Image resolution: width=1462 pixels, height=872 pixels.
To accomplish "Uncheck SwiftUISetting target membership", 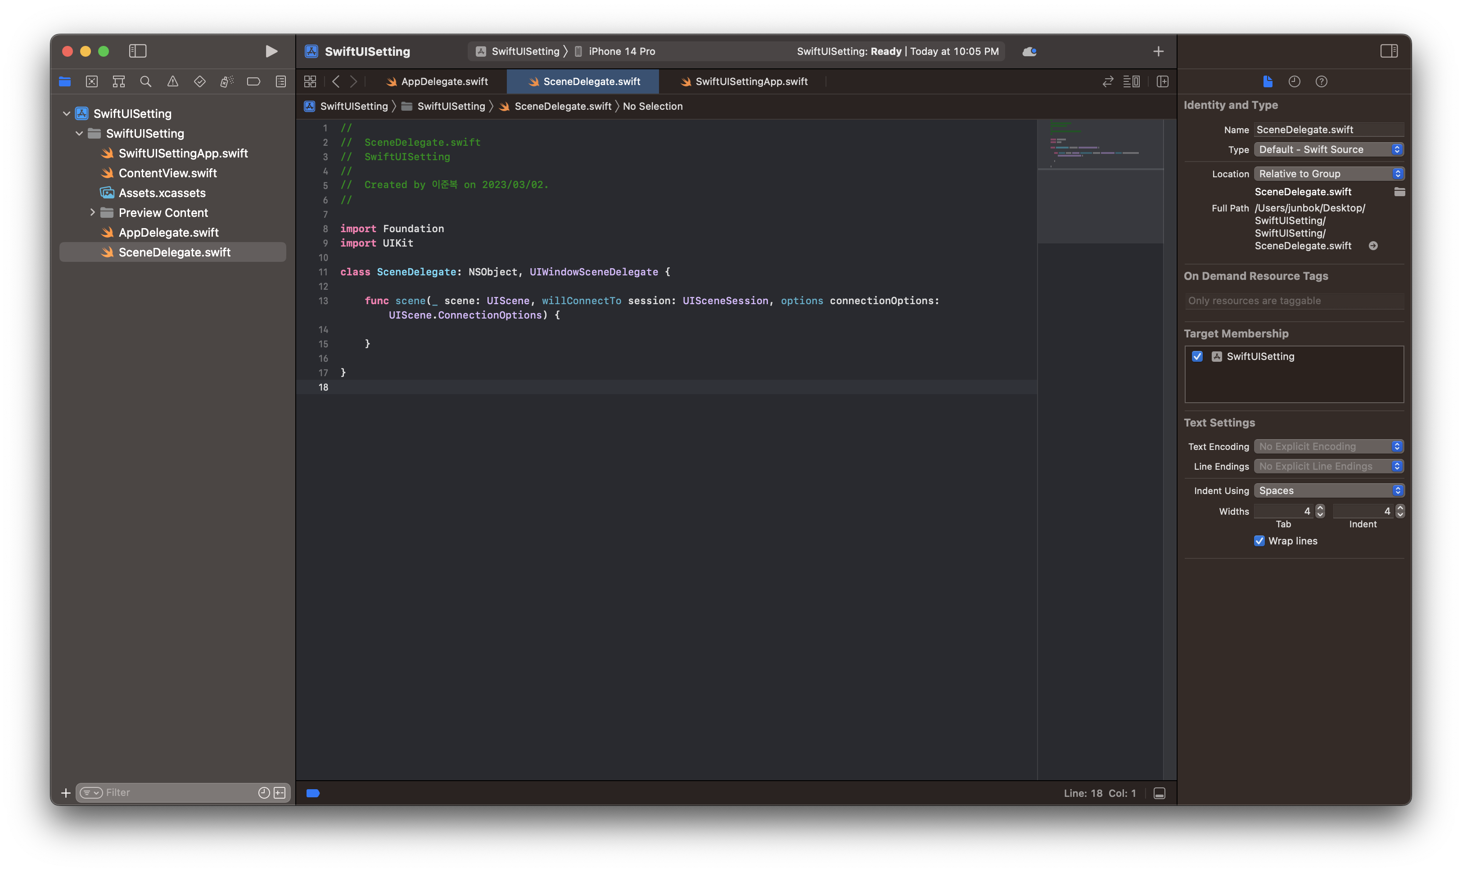I will pyautogui.click(x=1197, y=357).
